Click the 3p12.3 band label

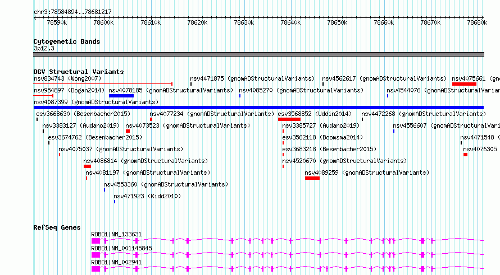[44, 49]
